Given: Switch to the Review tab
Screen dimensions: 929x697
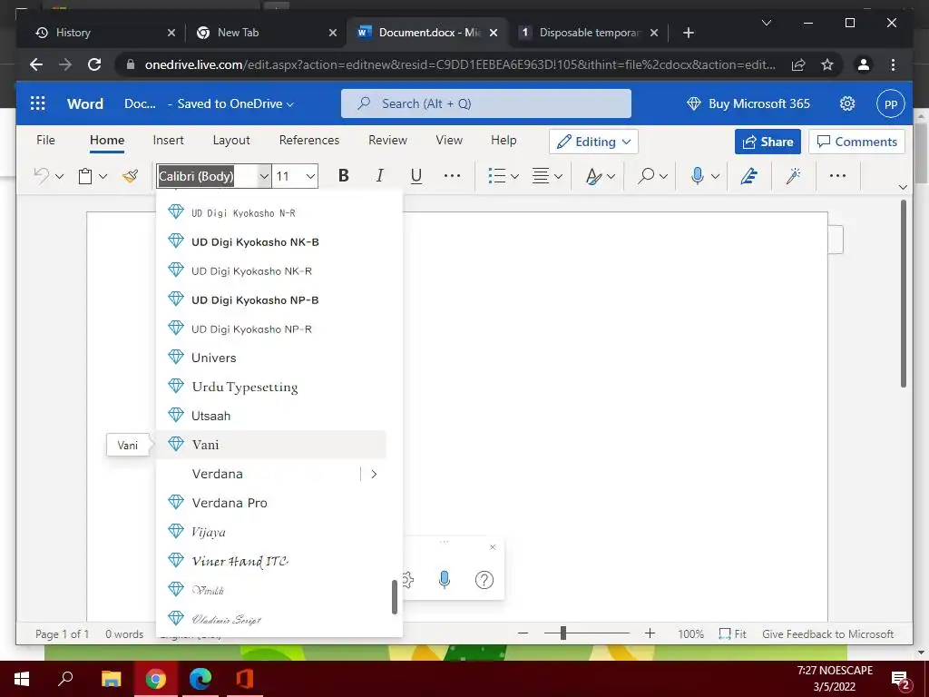Looking at the screenshot, I should tap(387, 141).
